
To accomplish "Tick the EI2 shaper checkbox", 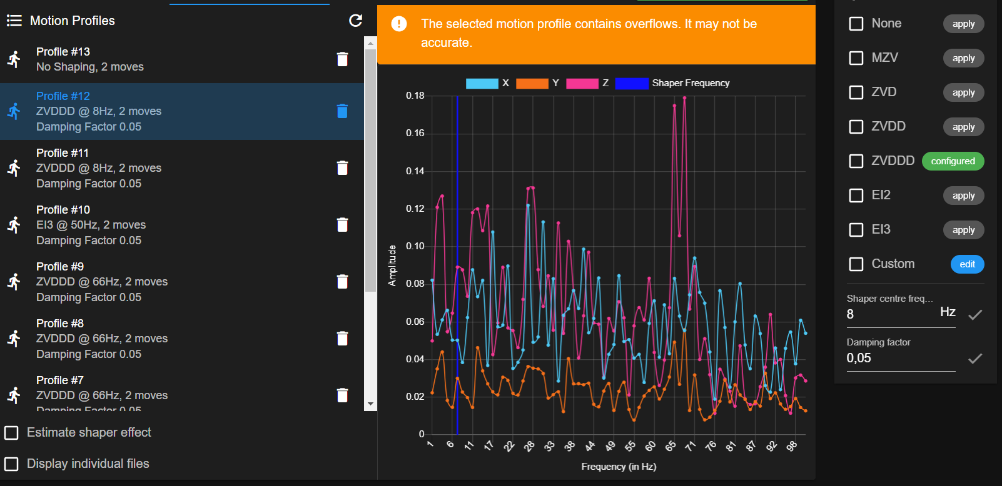I will [856, 196].
